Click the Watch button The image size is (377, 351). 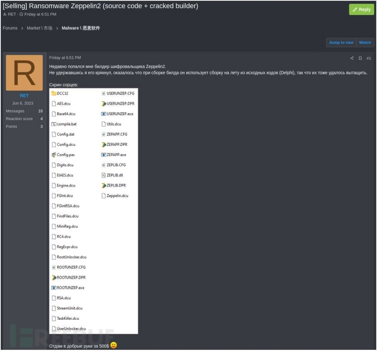[x=364, y=42]
